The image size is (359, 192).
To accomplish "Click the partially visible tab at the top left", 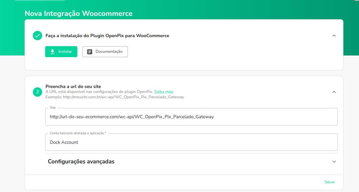I will click(x=40, y=1).
